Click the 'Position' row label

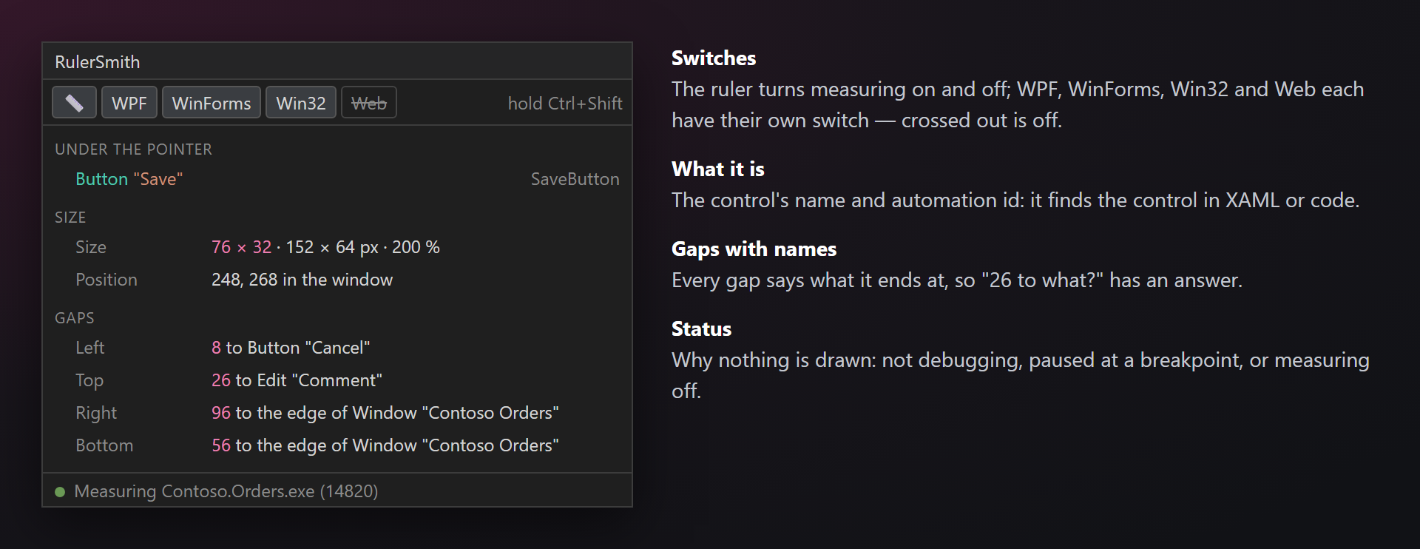click(106, 280)
